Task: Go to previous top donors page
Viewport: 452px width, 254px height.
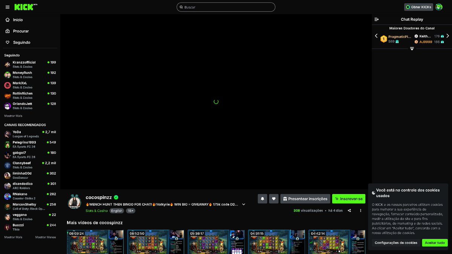Action: pos(376,36)
